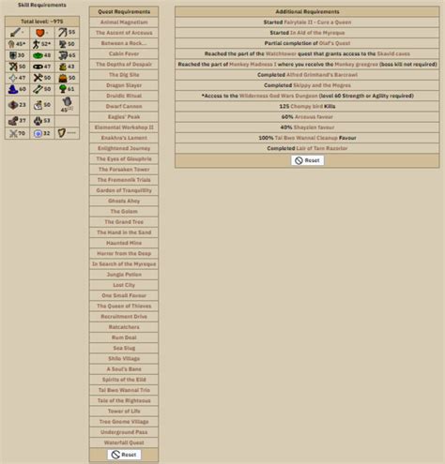This screenshot has height=464, width=445.
Task: Open the Alfred Grimhand's Barcrawl link
Action: [x=322, y=75]
